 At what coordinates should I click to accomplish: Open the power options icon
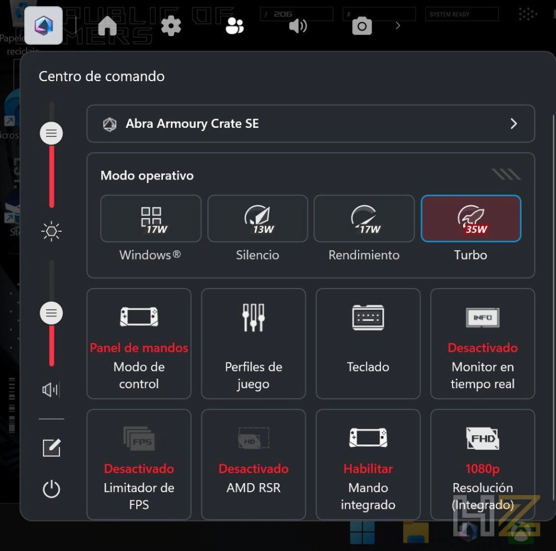coord(51,489)
